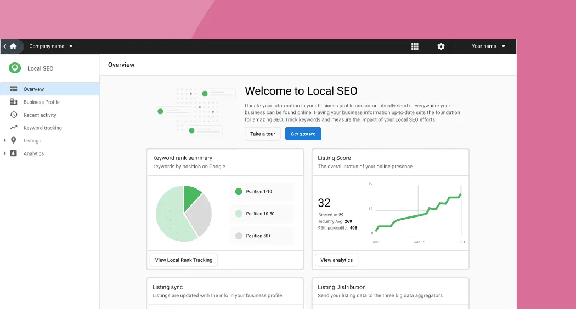Click the Position 1-10 green legend swatch
The height and width of the screenshot is (309, 576).
(x=239, y=192)
